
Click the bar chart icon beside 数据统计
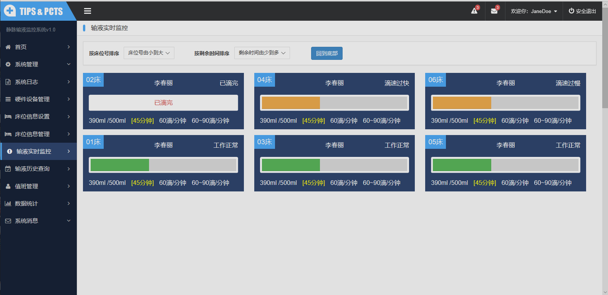(x=8, y=203)
